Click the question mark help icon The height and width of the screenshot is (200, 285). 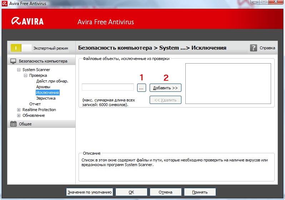click(x=253, y=48)
